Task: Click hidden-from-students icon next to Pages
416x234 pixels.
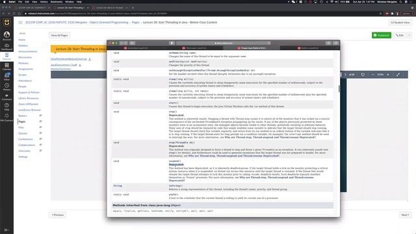Action: (x=40, y=122)
